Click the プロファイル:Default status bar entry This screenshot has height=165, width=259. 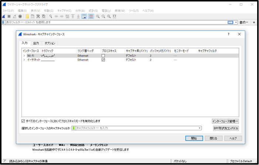click(241, 161)
